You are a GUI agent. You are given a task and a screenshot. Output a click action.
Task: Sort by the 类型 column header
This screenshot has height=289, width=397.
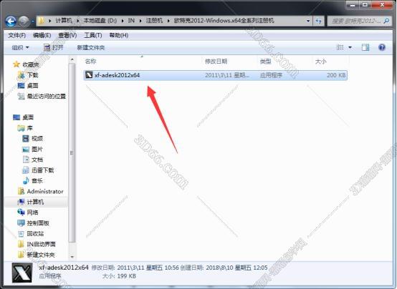pyautogui.click(x=266, y=62)
